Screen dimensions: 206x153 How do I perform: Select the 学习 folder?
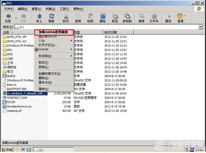pos(8,72)
